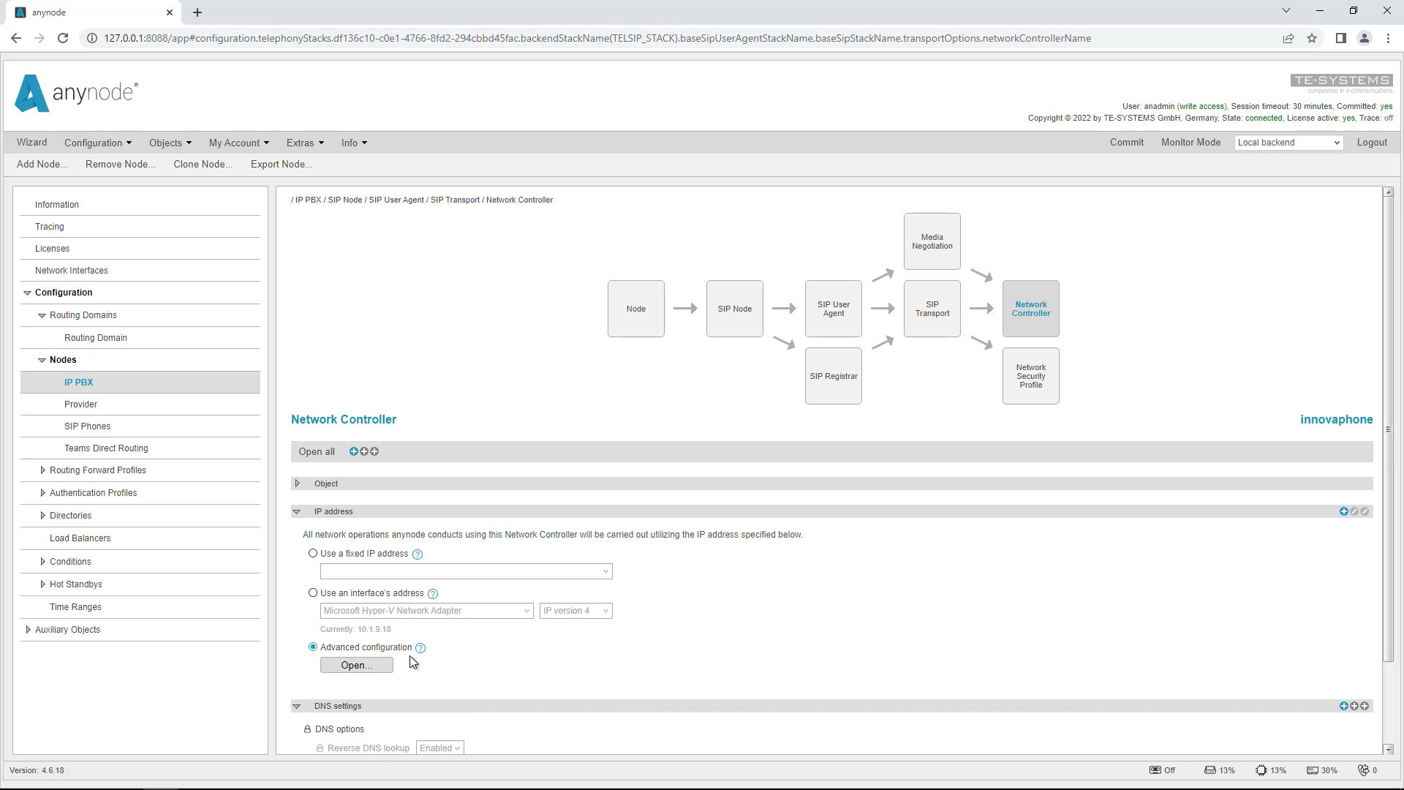Click the second plus icon beside Open all
The image size is (1404, 790).
click(364, 451)
